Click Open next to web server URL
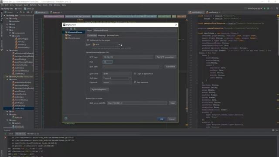 click(173, 103)
